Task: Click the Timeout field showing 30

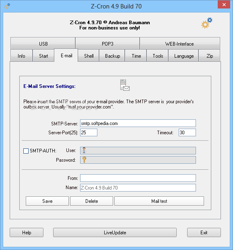Action: tap(187, 133)
